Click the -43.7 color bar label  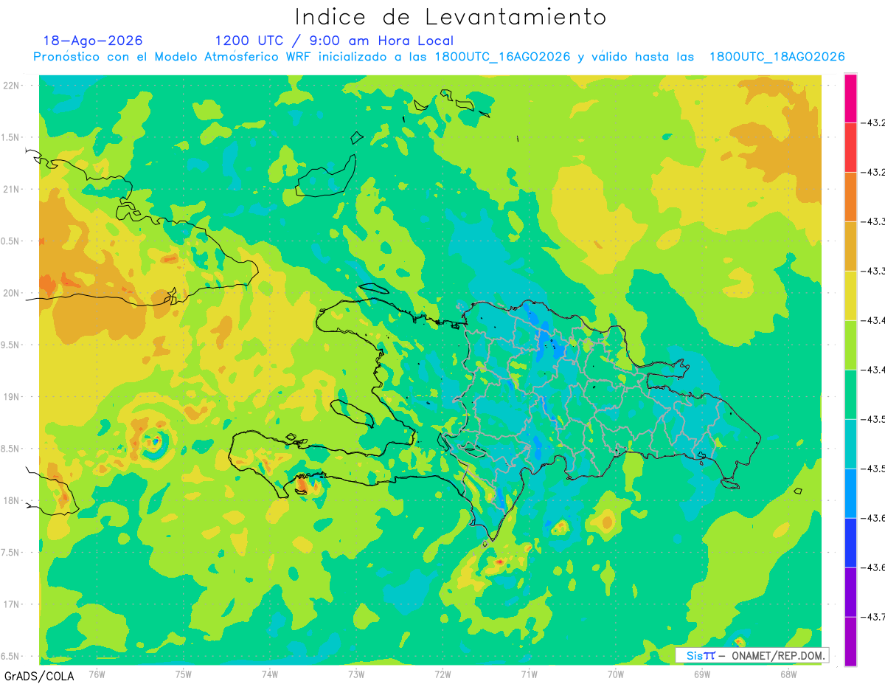(x=875, y=617)
